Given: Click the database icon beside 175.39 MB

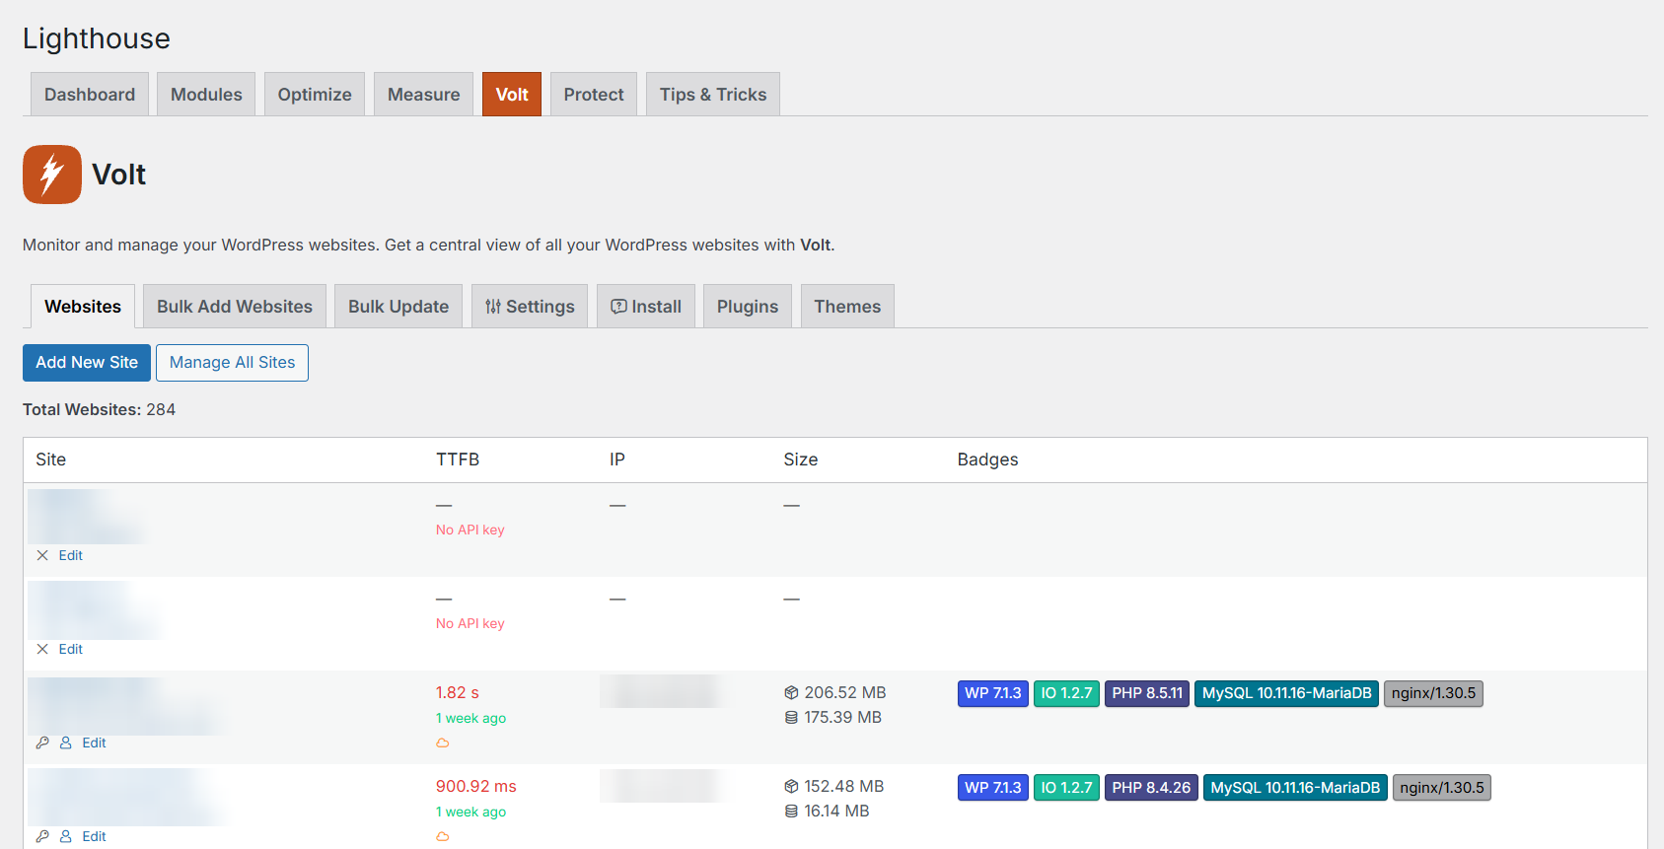Looking at the screenshot, I should pyautogui.click(x=791, y=717).
